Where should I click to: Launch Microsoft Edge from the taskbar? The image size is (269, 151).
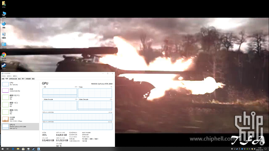[x=13, y=149]
